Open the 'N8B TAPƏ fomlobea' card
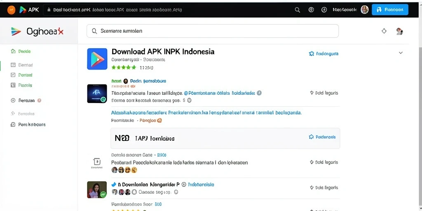This screenshot has height=211, width=422. pyautogui.click(x=225, y=138)
